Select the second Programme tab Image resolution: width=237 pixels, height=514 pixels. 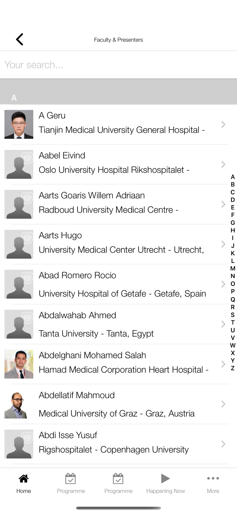(x=118, y=483)
